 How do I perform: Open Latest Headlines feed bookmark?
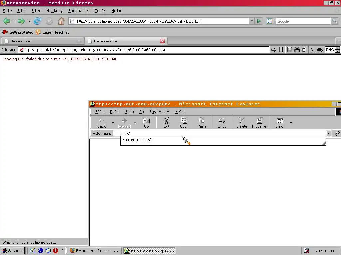pyautogui.click(x=52, y=32)
